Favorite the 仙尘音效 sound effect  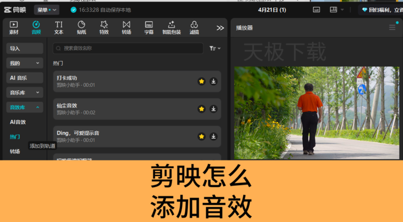point(201,109)
